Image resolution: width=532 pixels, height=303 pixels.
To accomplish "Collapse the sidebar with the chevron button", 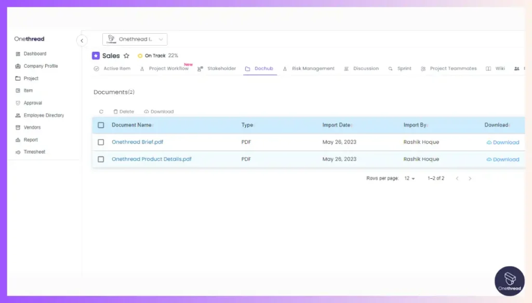I will tap(82, 40).
